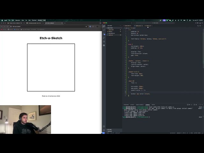Open the browser profile avatar

97,26
